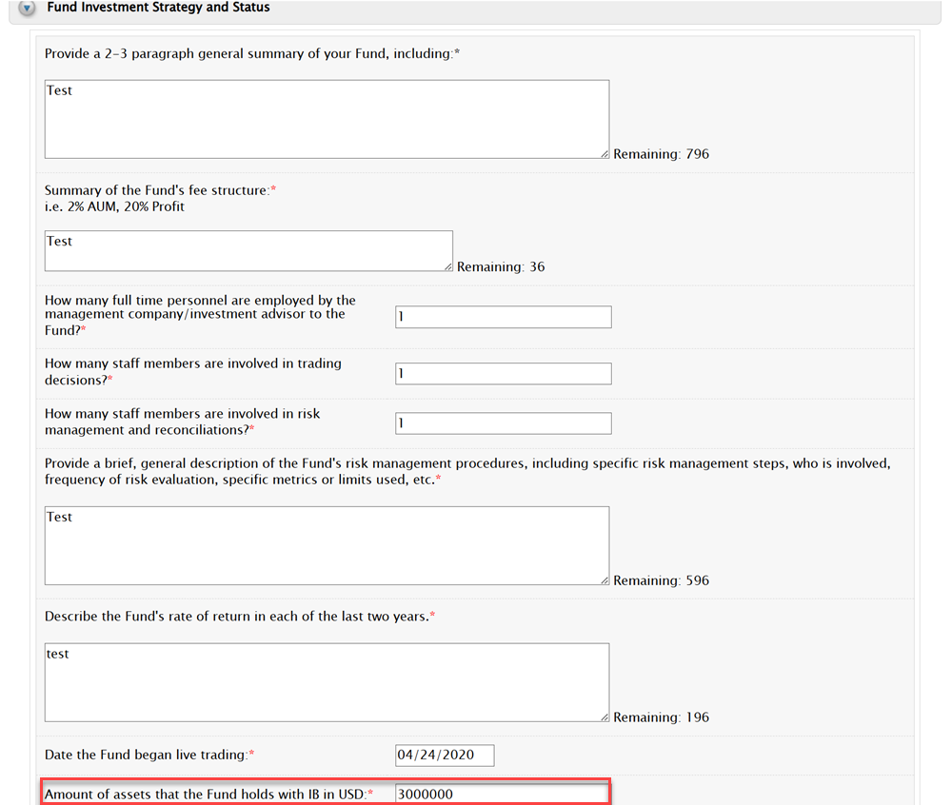Click the resize grip of the Fund summary textarea
The image size is (952, 805).
[605, 154]
